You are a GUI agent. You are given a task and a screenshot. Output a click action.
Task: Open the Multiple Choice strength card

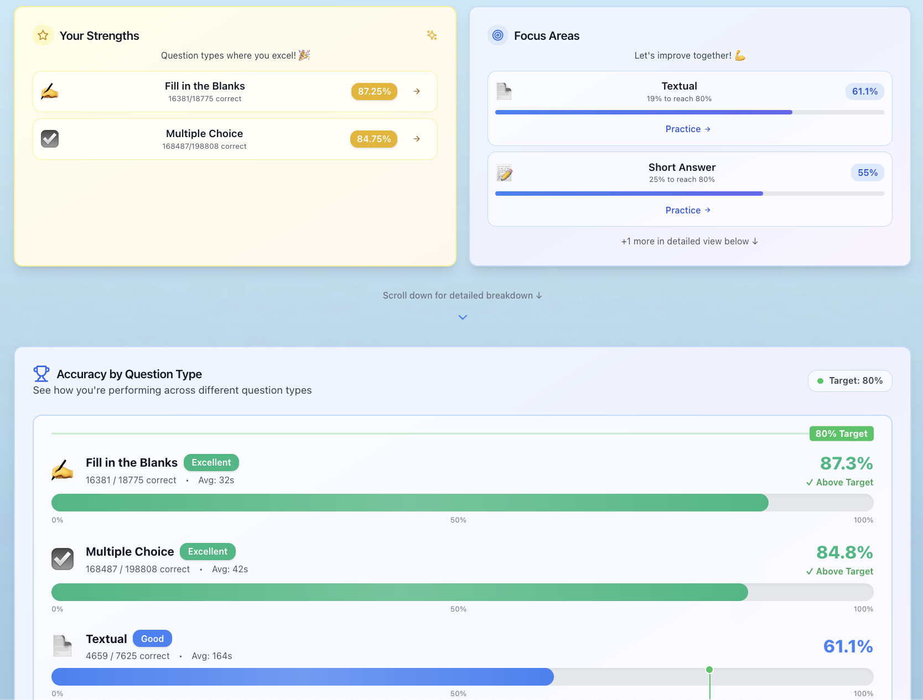click(x=235, y=139)
